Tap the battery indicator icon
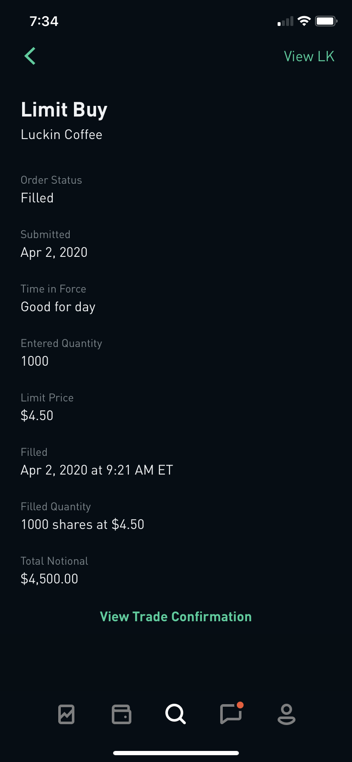352x762 pixels. pos(326,21)
